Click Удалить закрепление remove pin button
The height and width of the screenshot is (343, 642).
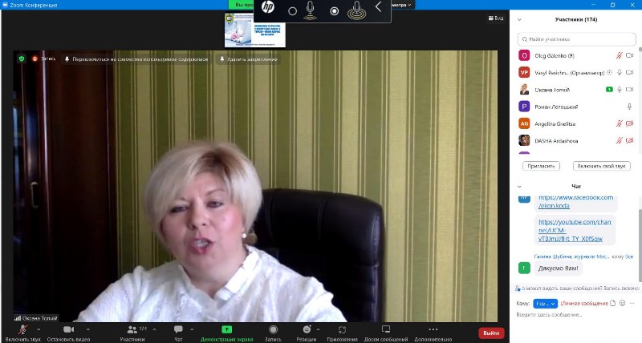249,59
